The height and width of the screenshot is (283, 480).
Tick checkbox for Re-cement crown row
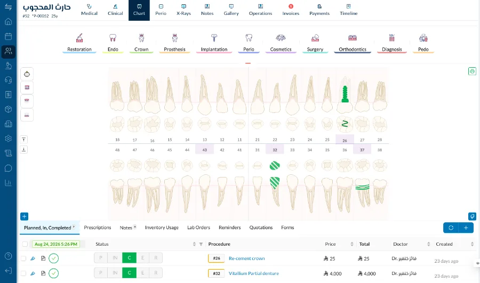pyautogui.click(x=23, y=258)
